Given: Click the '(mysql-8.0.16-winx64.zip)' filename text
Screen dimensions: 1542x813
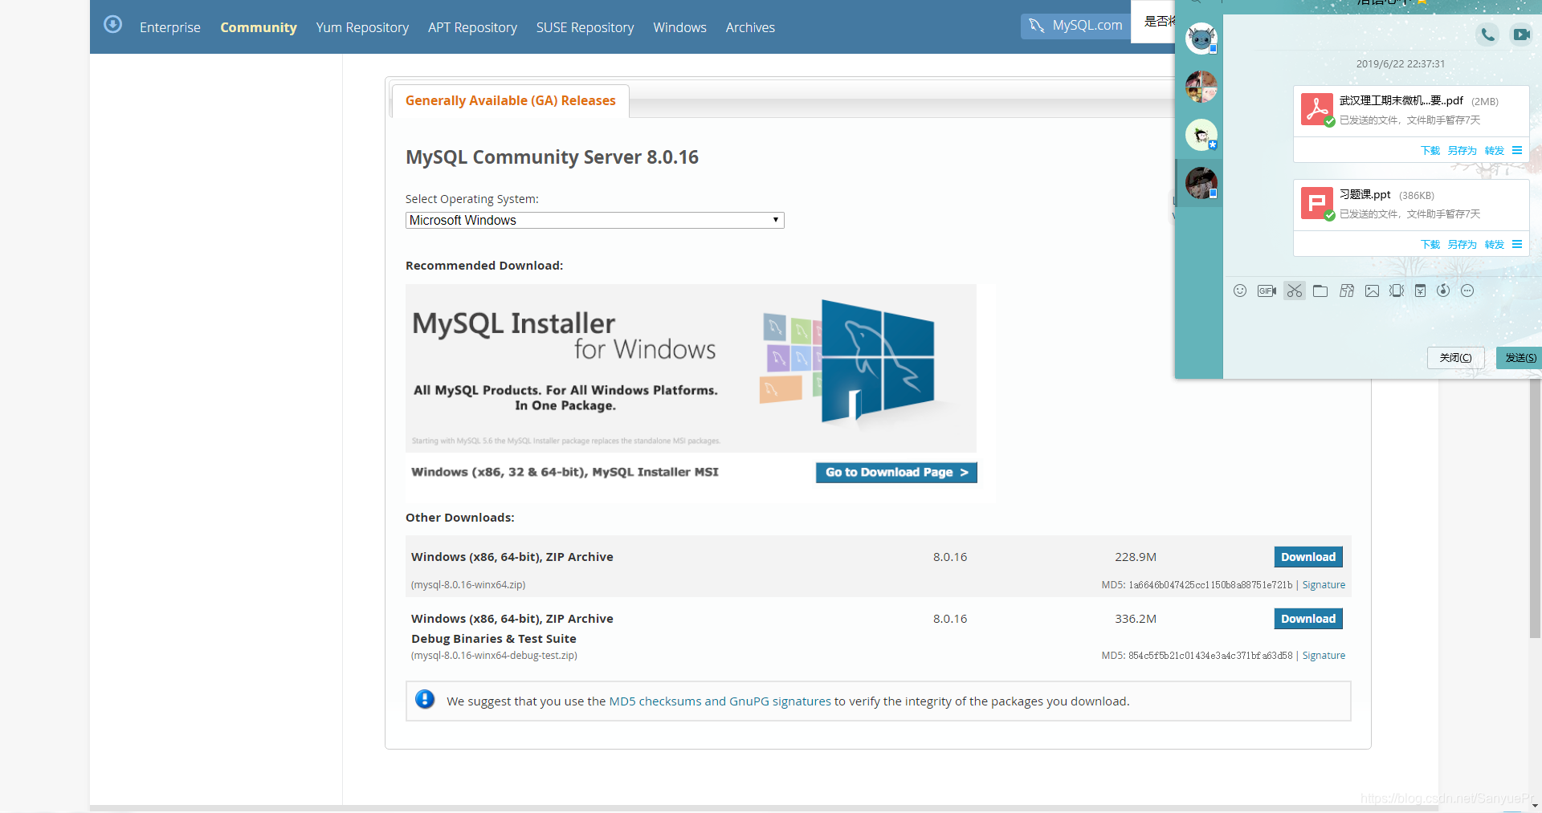Looking at the screenshot, I should coord(468,585).
